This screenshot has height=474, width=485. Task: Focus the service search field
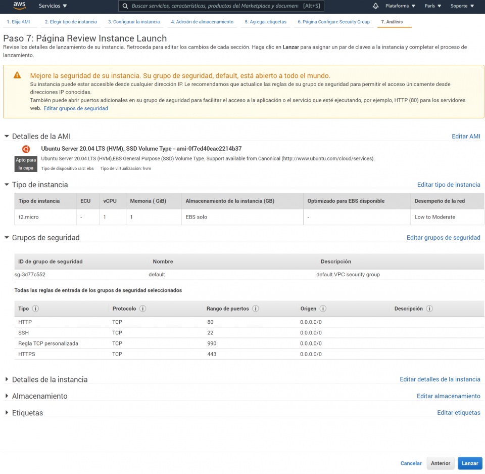(x=221, y=6)
